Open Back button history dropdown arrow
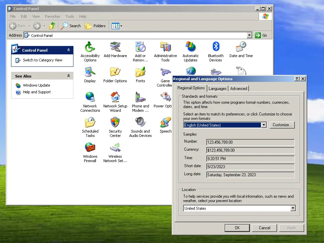 point(29,26)
